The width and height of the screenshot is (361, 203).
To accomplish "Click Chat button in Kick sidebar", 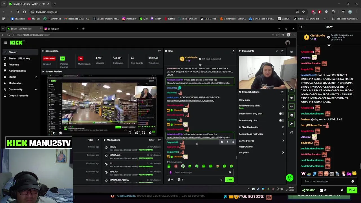I will point(352,190).
